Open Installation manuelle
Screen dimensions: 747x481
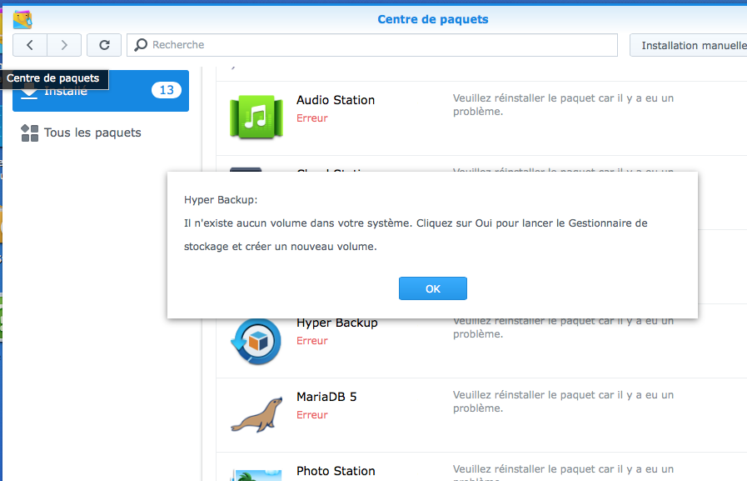[689, 45]
